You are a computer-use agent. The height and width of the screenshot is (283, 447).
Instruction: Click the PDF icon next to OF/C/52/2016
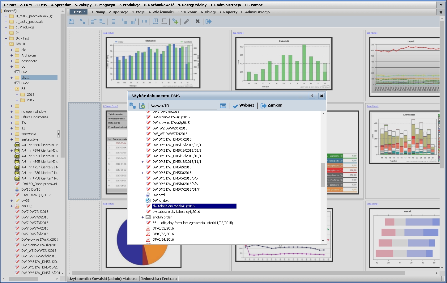[x=148, y=228]
